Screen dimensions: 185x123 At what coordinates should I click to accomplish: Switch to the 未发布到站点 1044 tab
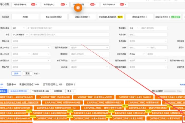point(29,84)
